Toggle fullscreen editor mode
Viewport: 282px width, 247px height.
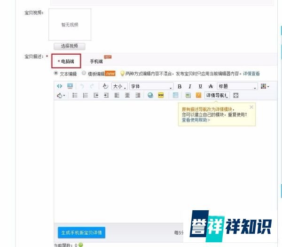236,95
